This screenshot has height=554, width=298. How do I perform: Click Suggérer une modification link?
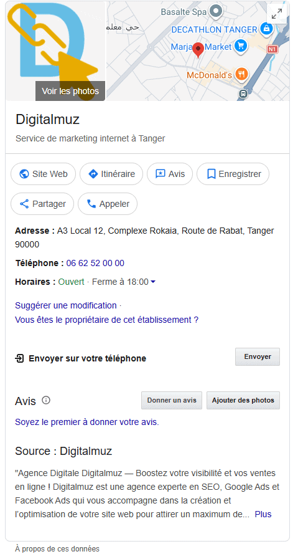coord(65,305)
